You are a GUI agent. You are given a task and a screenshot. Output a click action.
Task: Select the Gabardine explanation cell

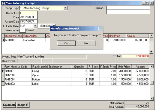(x=34, y=40)
